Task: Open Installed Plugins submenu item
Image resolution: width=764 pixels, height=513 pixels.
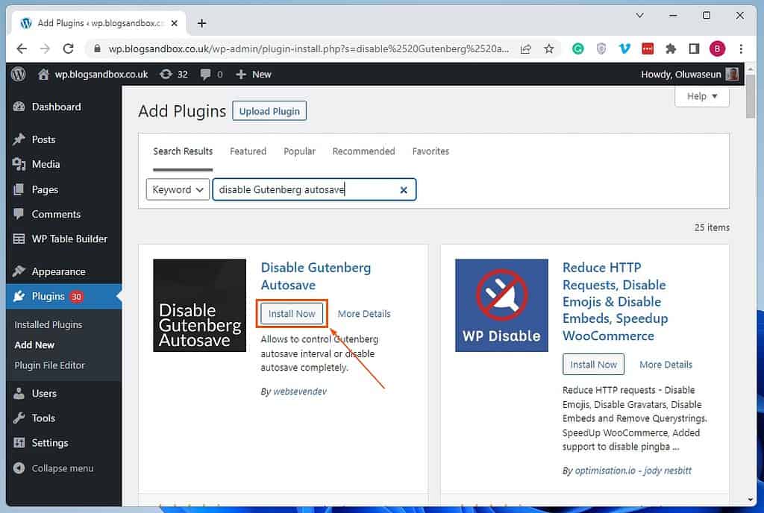Action: 48,324
